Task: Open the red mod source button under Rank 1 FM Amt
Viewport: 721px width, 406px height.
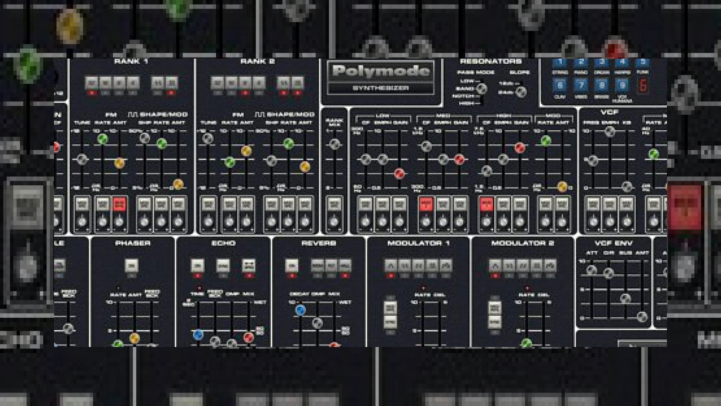Action: pyautogui.click(x=119, y=205)
